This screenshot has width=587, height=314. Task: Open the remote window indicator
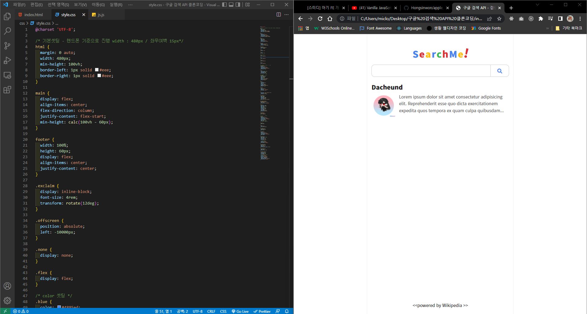(5, 311)
